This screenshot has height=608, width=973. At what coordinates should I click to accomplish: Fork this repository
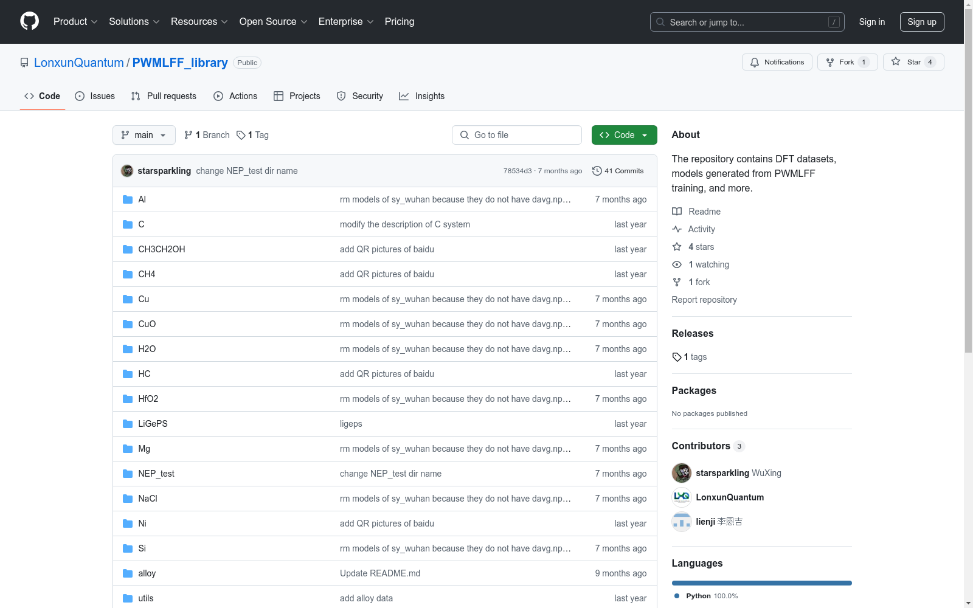(x=847, y=62)
